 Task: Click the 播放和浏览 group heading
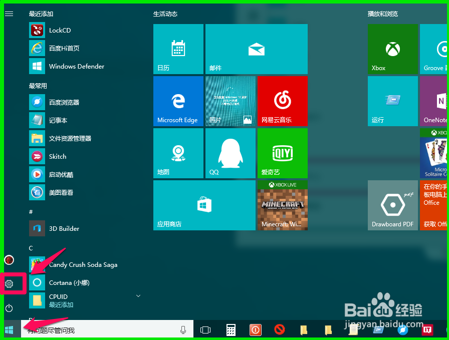(x=383, y=14)
